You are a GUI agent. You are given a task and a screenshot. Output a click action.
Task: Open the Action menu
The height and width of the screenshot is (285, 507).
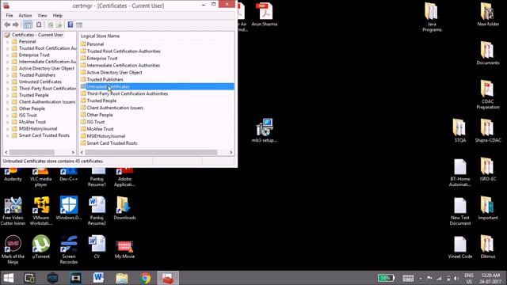click(25, 16)
